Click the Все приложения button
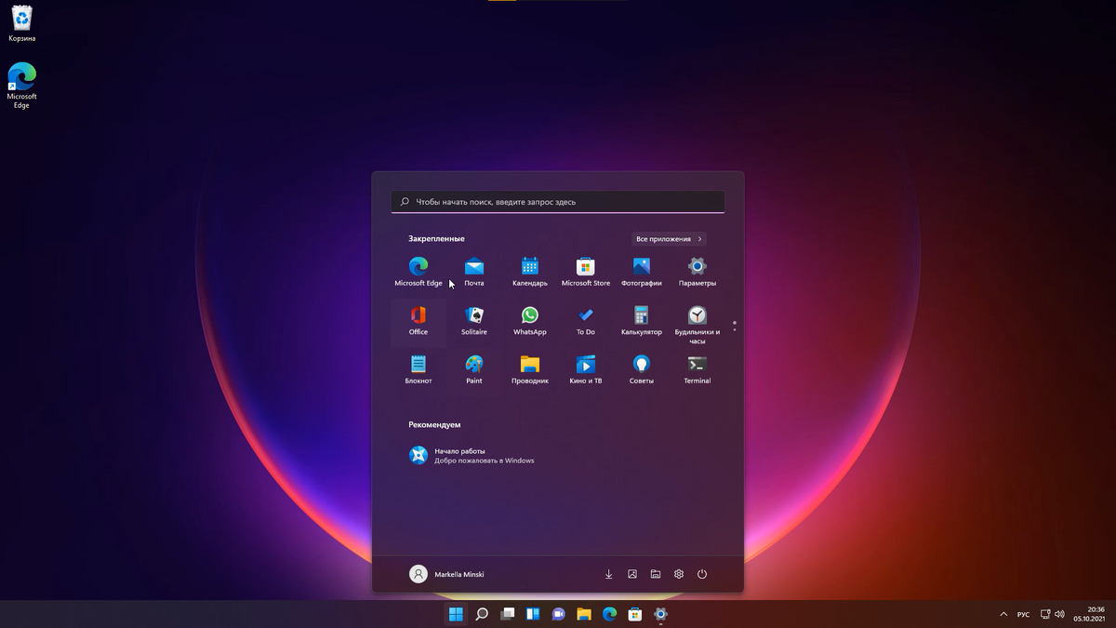The width and height of the screenshot is (1116, 628). pos(667,238)
